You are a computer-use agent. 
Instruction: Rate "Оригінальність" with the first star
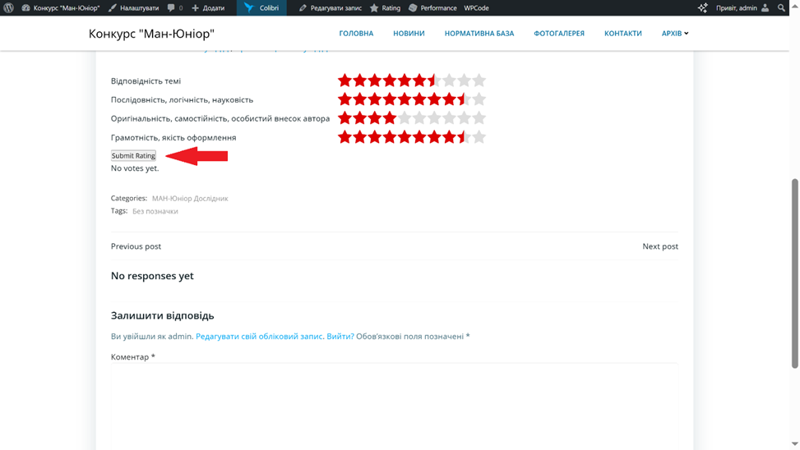pos(345,118)
